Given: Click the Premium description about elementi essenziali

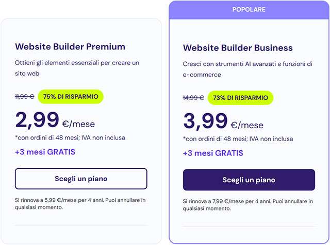Looking at the screenshot, I should pyautogui.click(x=77, y=68).
